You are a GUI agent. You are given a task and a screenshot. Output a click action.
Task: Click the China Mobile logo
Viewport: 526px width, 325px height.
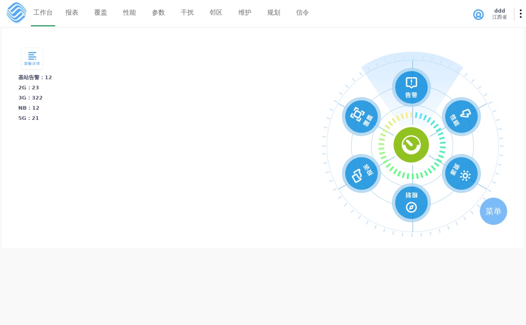pos(17,13)
